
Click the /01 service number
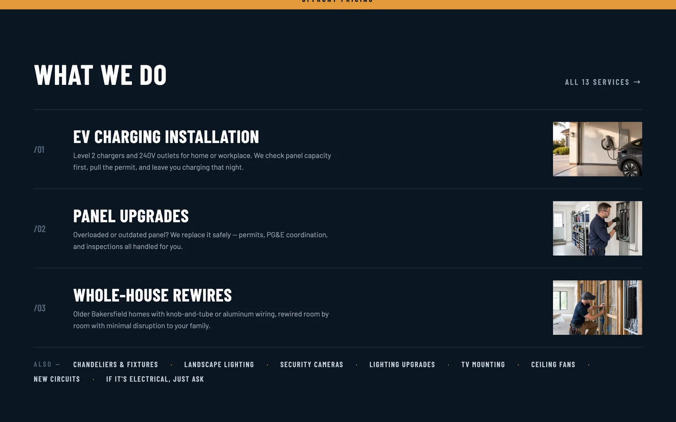[39, 150]
